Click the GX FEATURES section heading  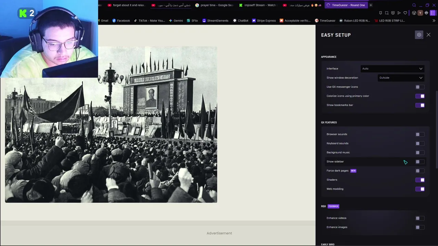pyautogui.click(x=329, y=122)
